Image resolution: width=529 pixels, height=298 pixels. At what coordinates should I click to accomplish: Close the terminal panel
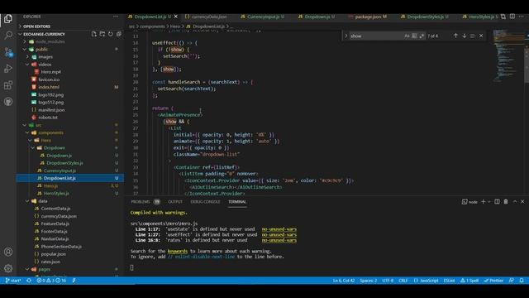(522, 202)
